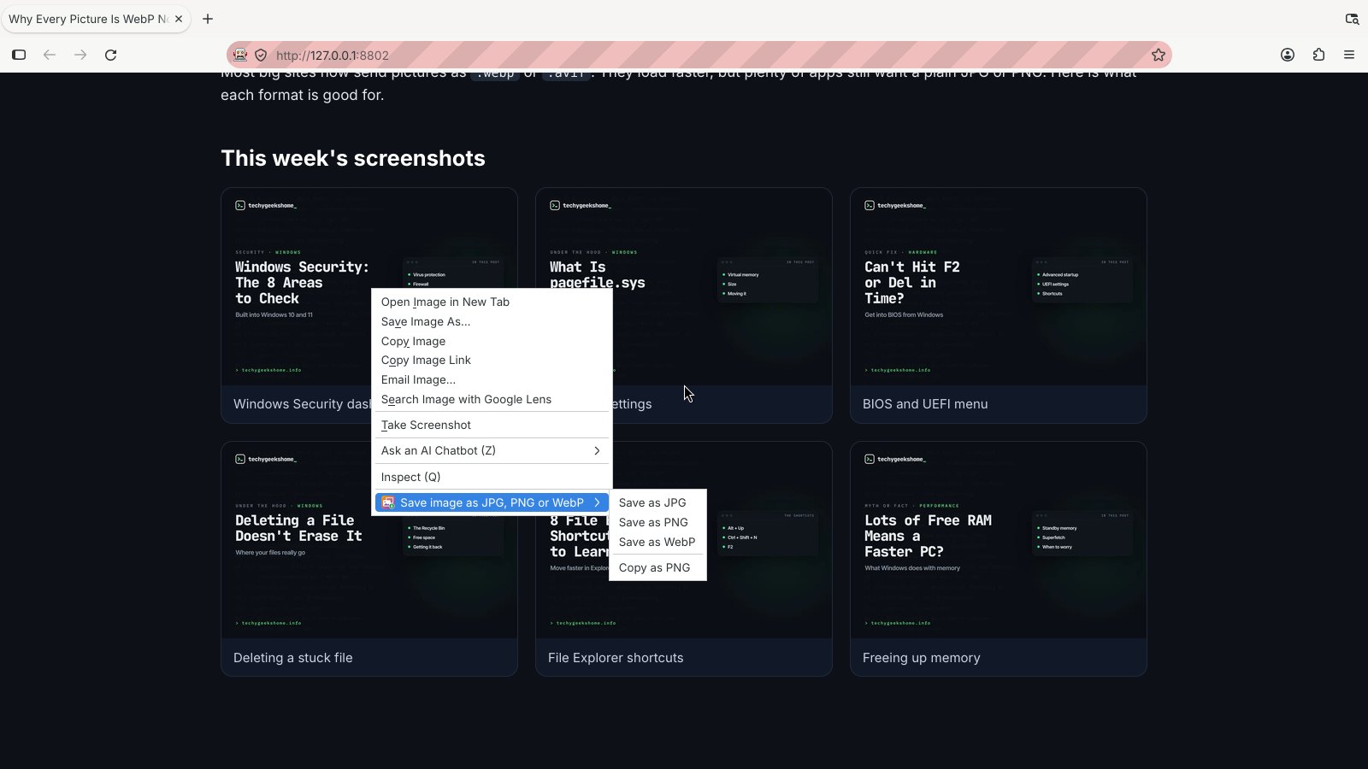Select Search Image with Google Lens
The height and width of the screenshot is (769, 1368).
(x=492, y=399)
